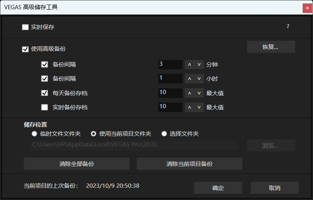Toggle the 备份间隔 小时 checkbox
Screen dimensions: 313x200
(45, 78)
